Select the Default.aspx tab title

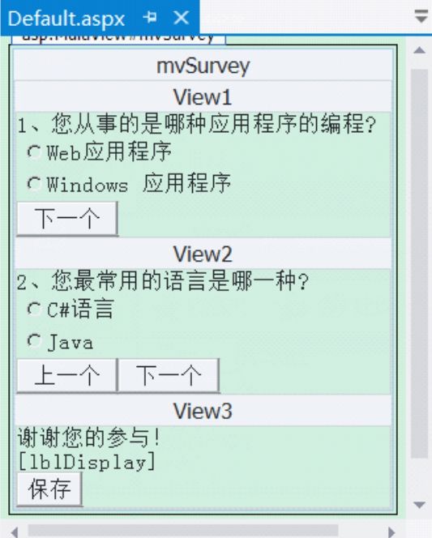click(66, 18)
